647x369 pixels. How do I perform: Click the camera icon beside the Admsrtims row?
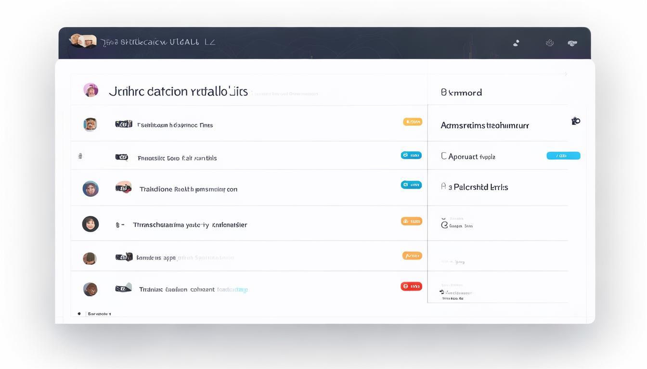575,121
